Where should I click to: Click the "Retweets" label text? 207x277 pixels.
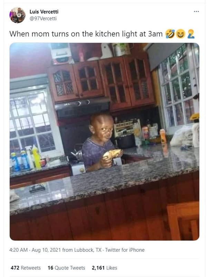coord(31,268)
